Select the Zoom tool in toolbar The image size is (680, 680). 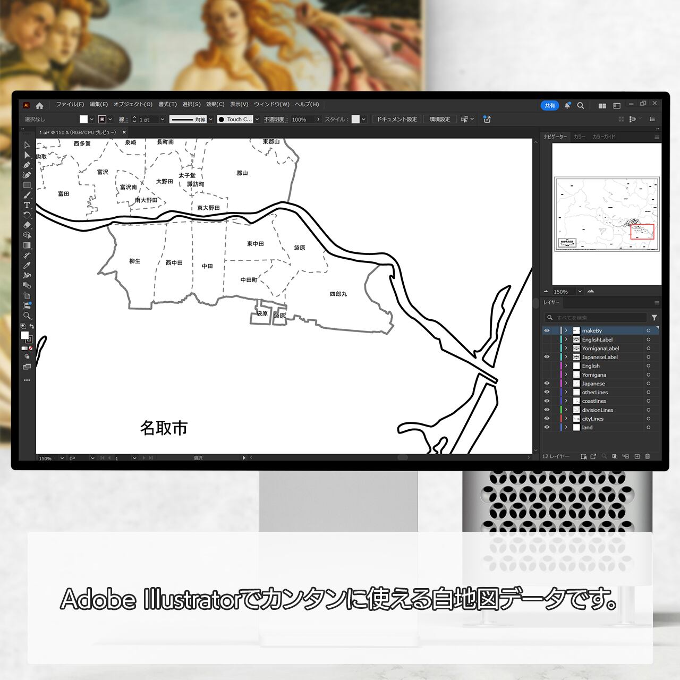27,316
